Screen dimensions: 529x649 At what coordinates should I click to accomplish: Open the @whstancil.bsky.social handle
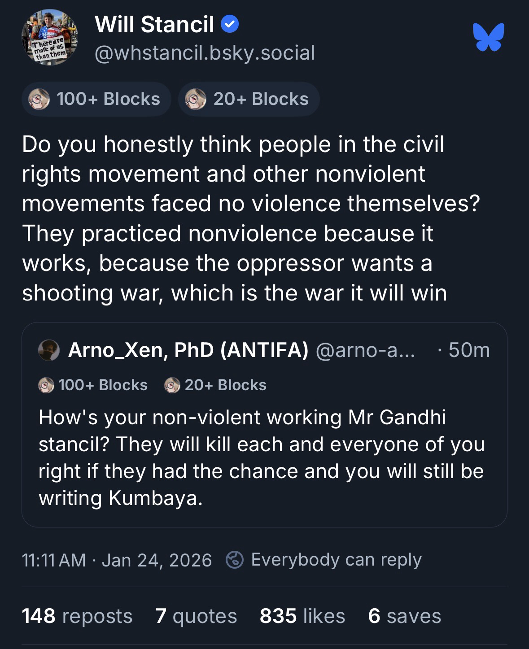[x=205, y=53]
